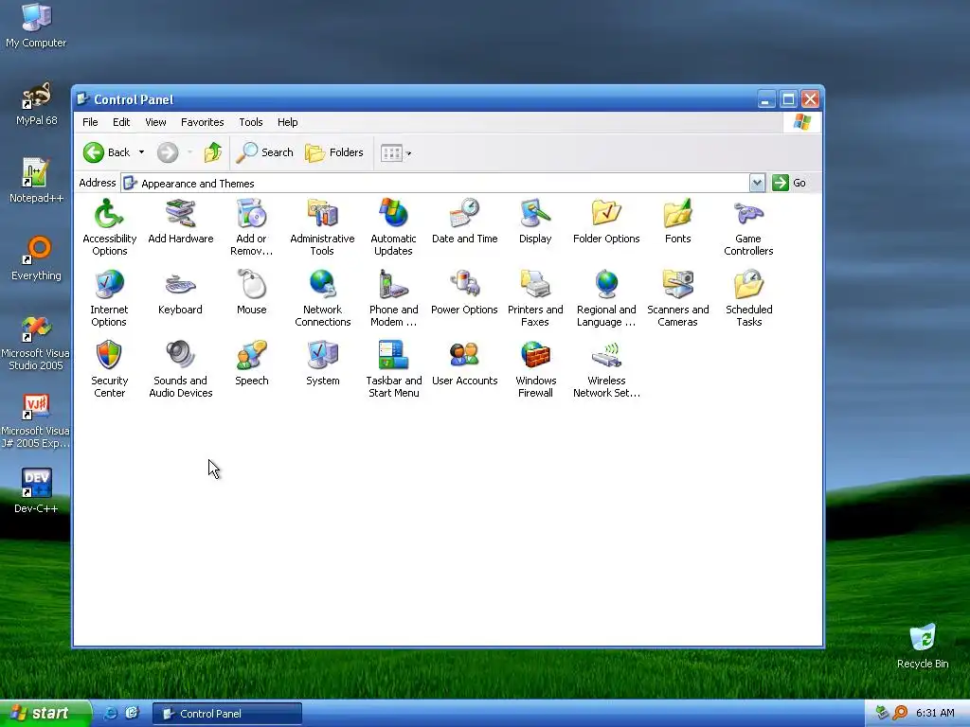Image resolution: width=970 pixels, height=727 pixels.
Task: Click the Safely Remove Hardware tray icon
Action: pos(882,714)
